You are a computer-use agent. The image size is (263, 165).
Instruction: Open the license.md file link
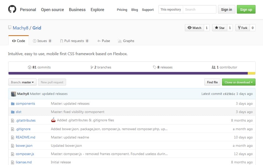(24, 162)
